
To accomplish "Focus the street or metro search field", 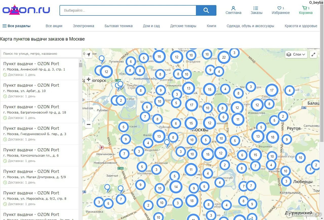I will (x=41, y=53).
